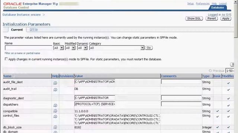Open the Basic filter dropdown
This screenshot has width=238, height=133.
click(58, 48)
